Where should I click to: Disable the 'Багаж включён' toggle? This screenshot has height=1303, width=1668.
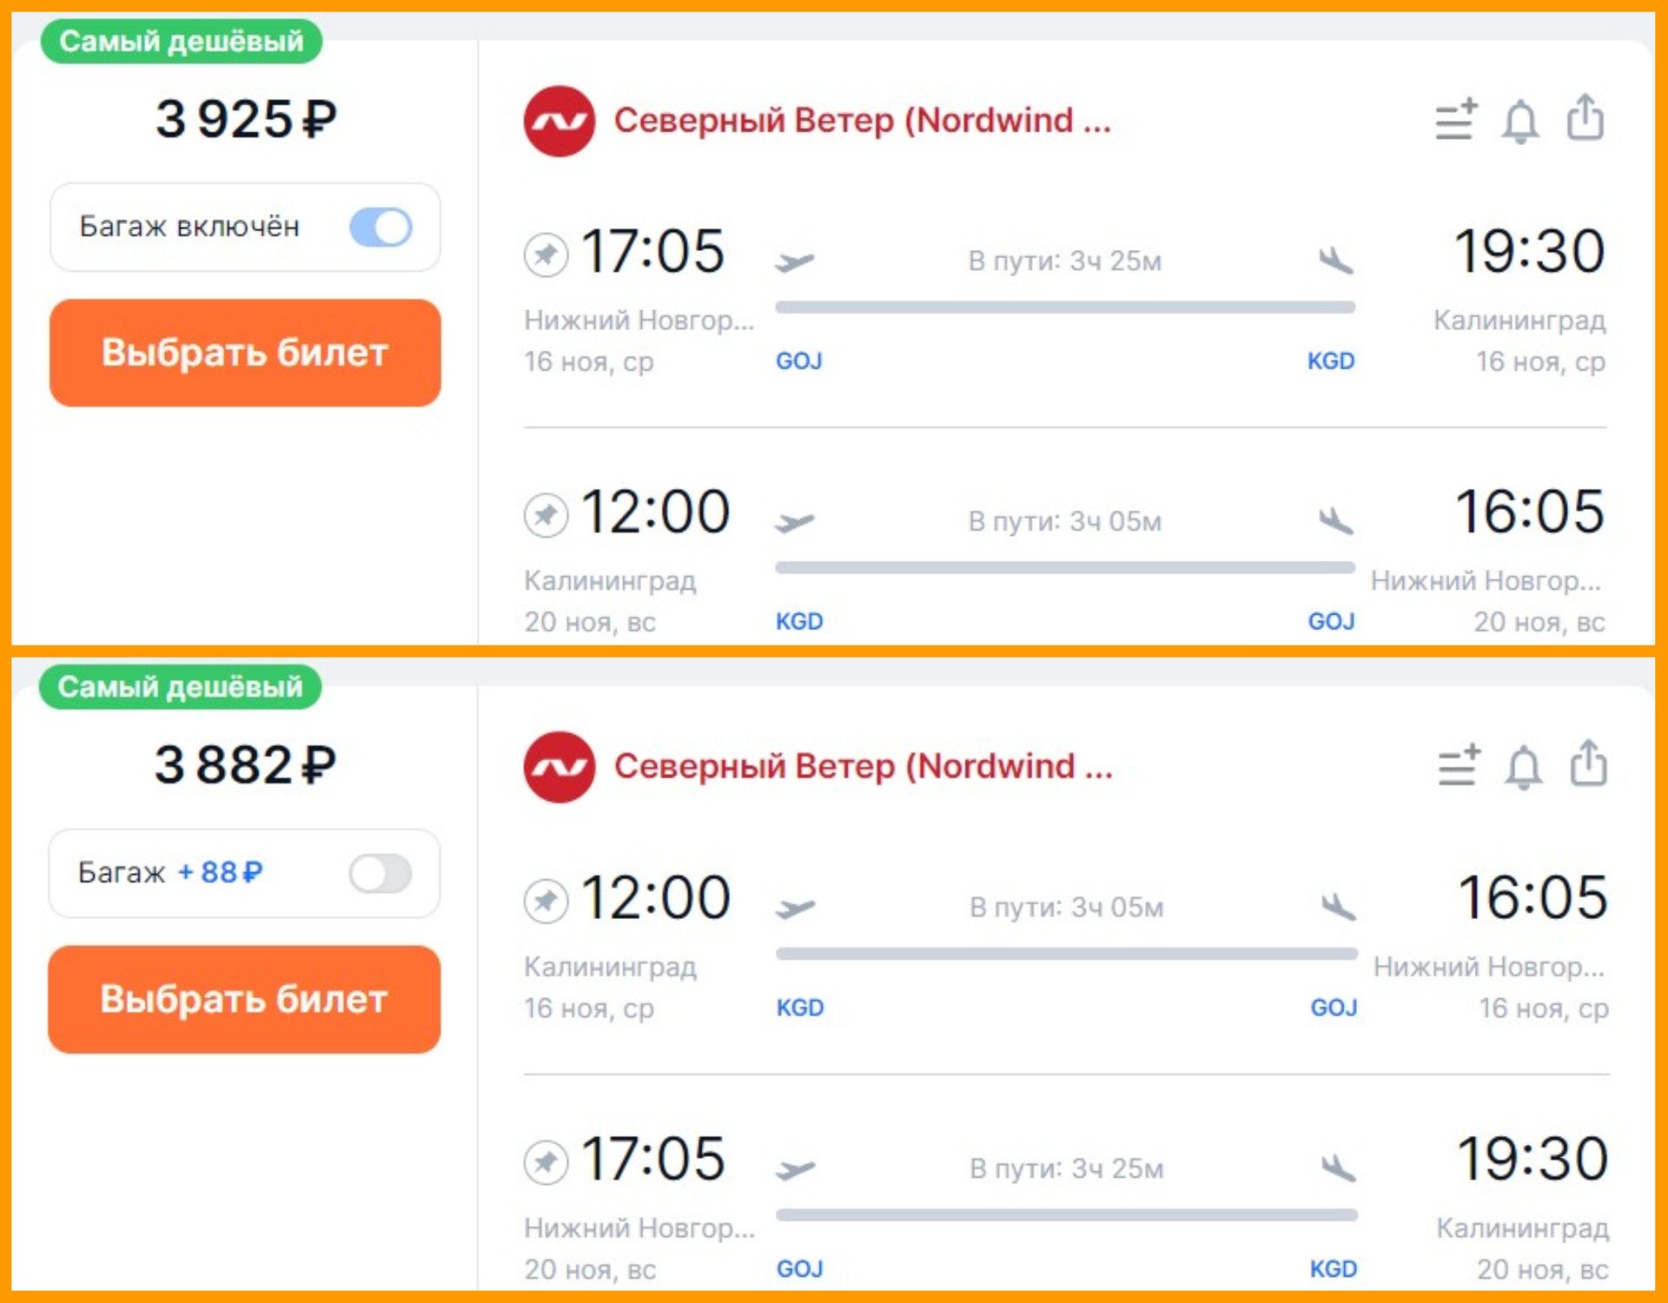click(x=381, y=228)
